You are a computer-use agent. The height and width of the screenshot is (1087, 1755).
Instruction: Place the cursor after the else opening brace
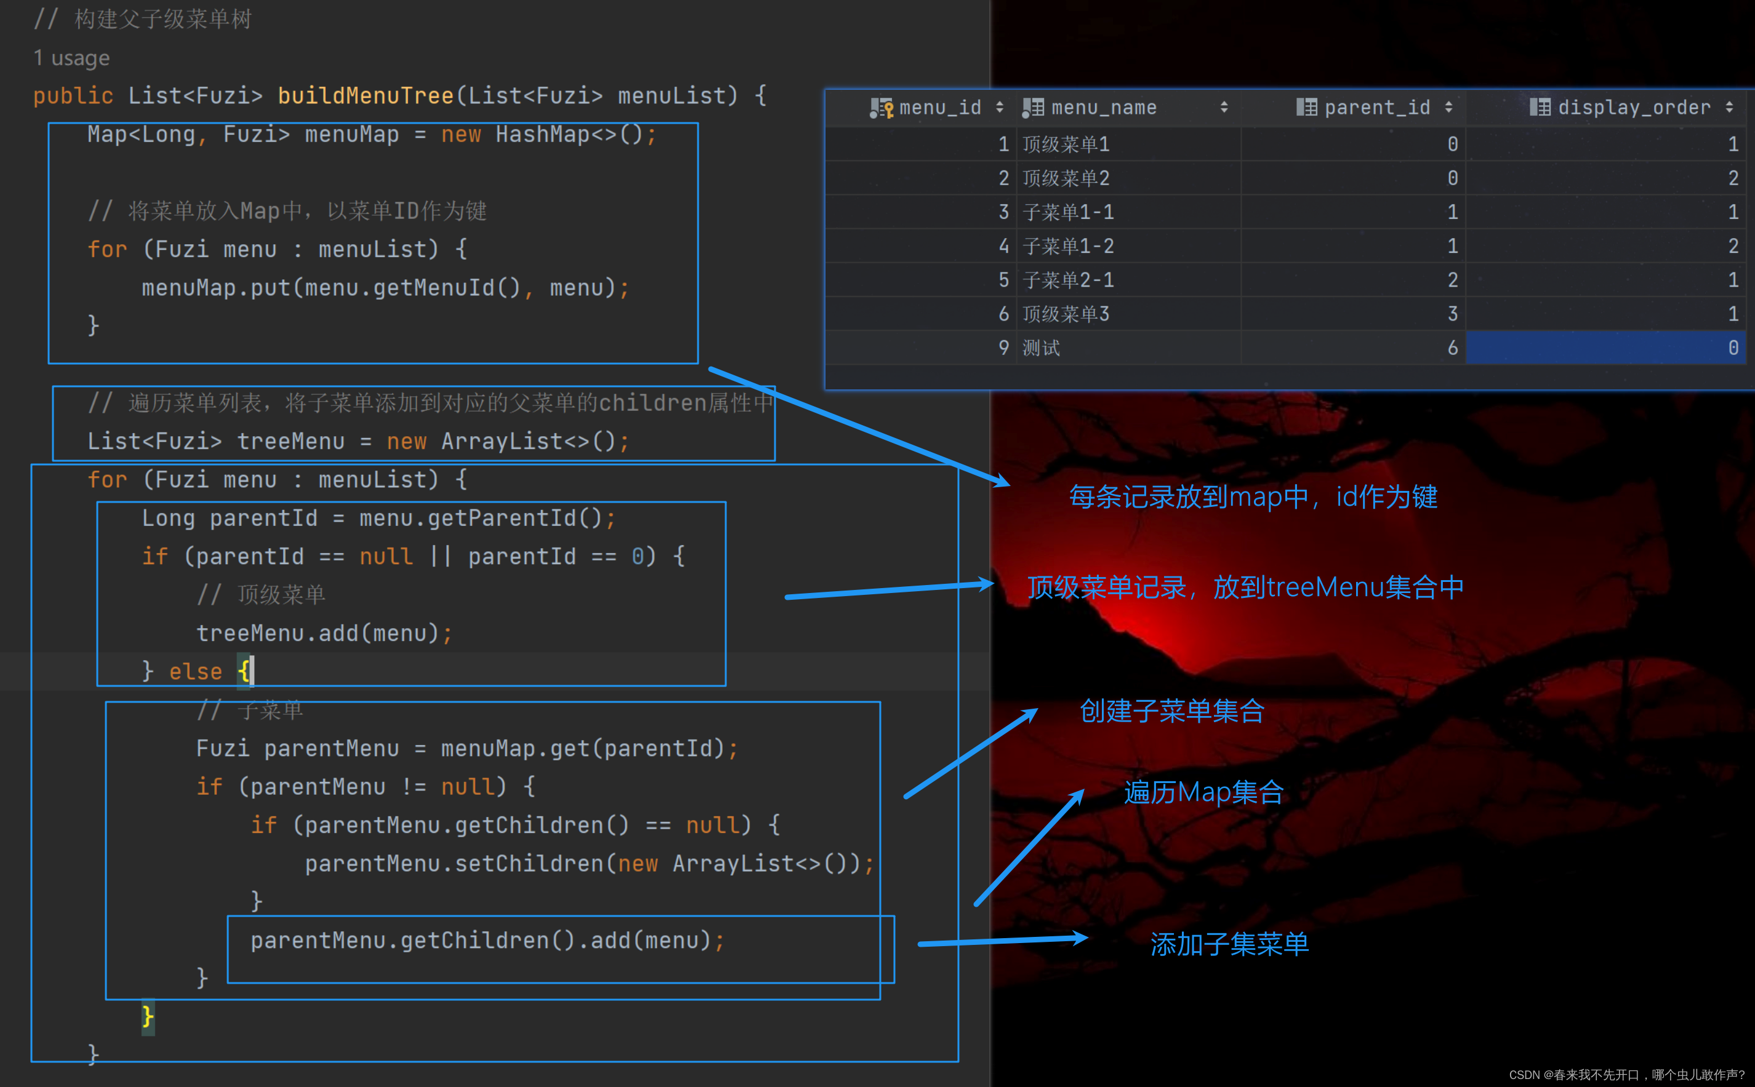pos(252,672)
